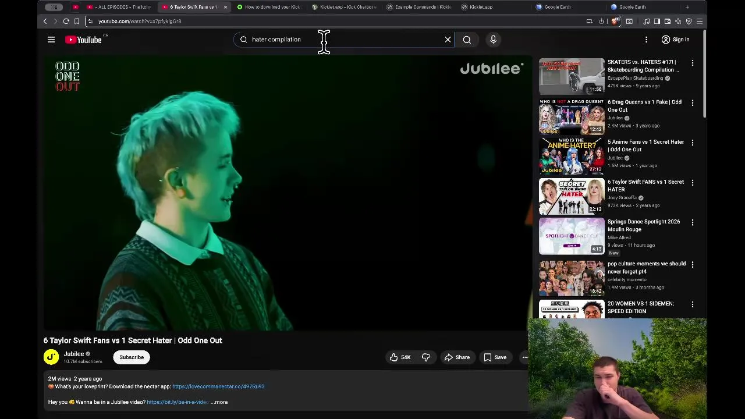Open more actions ellipsis beside Save

click(524, 357)
